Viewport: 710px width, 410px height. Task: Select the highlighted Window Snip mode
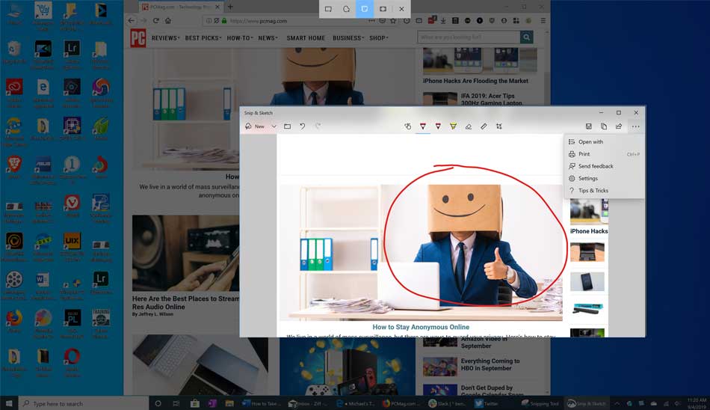365,9
